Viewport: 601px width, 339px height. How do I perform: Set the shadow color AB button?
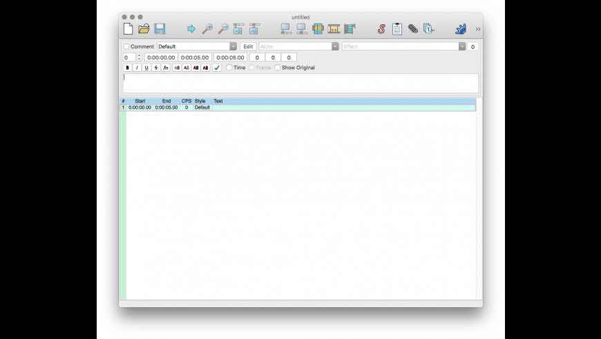[205, 68]
